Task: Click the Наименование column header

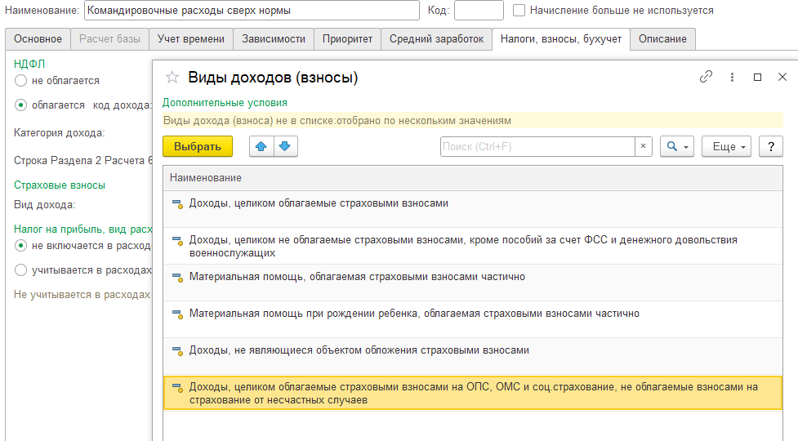Action: pos(472,177)
